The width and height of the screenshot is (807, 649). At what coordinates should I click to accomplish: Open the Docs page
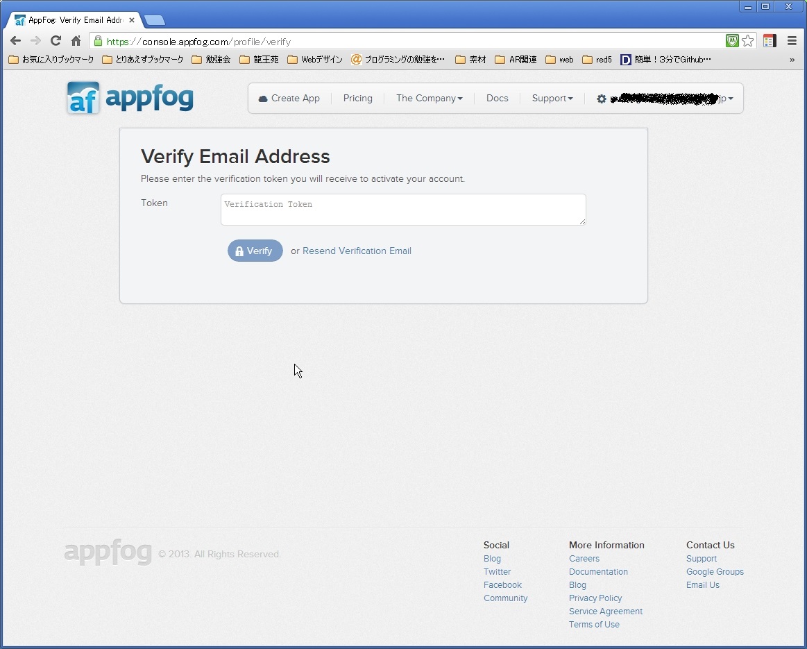(x=497, y=99)
